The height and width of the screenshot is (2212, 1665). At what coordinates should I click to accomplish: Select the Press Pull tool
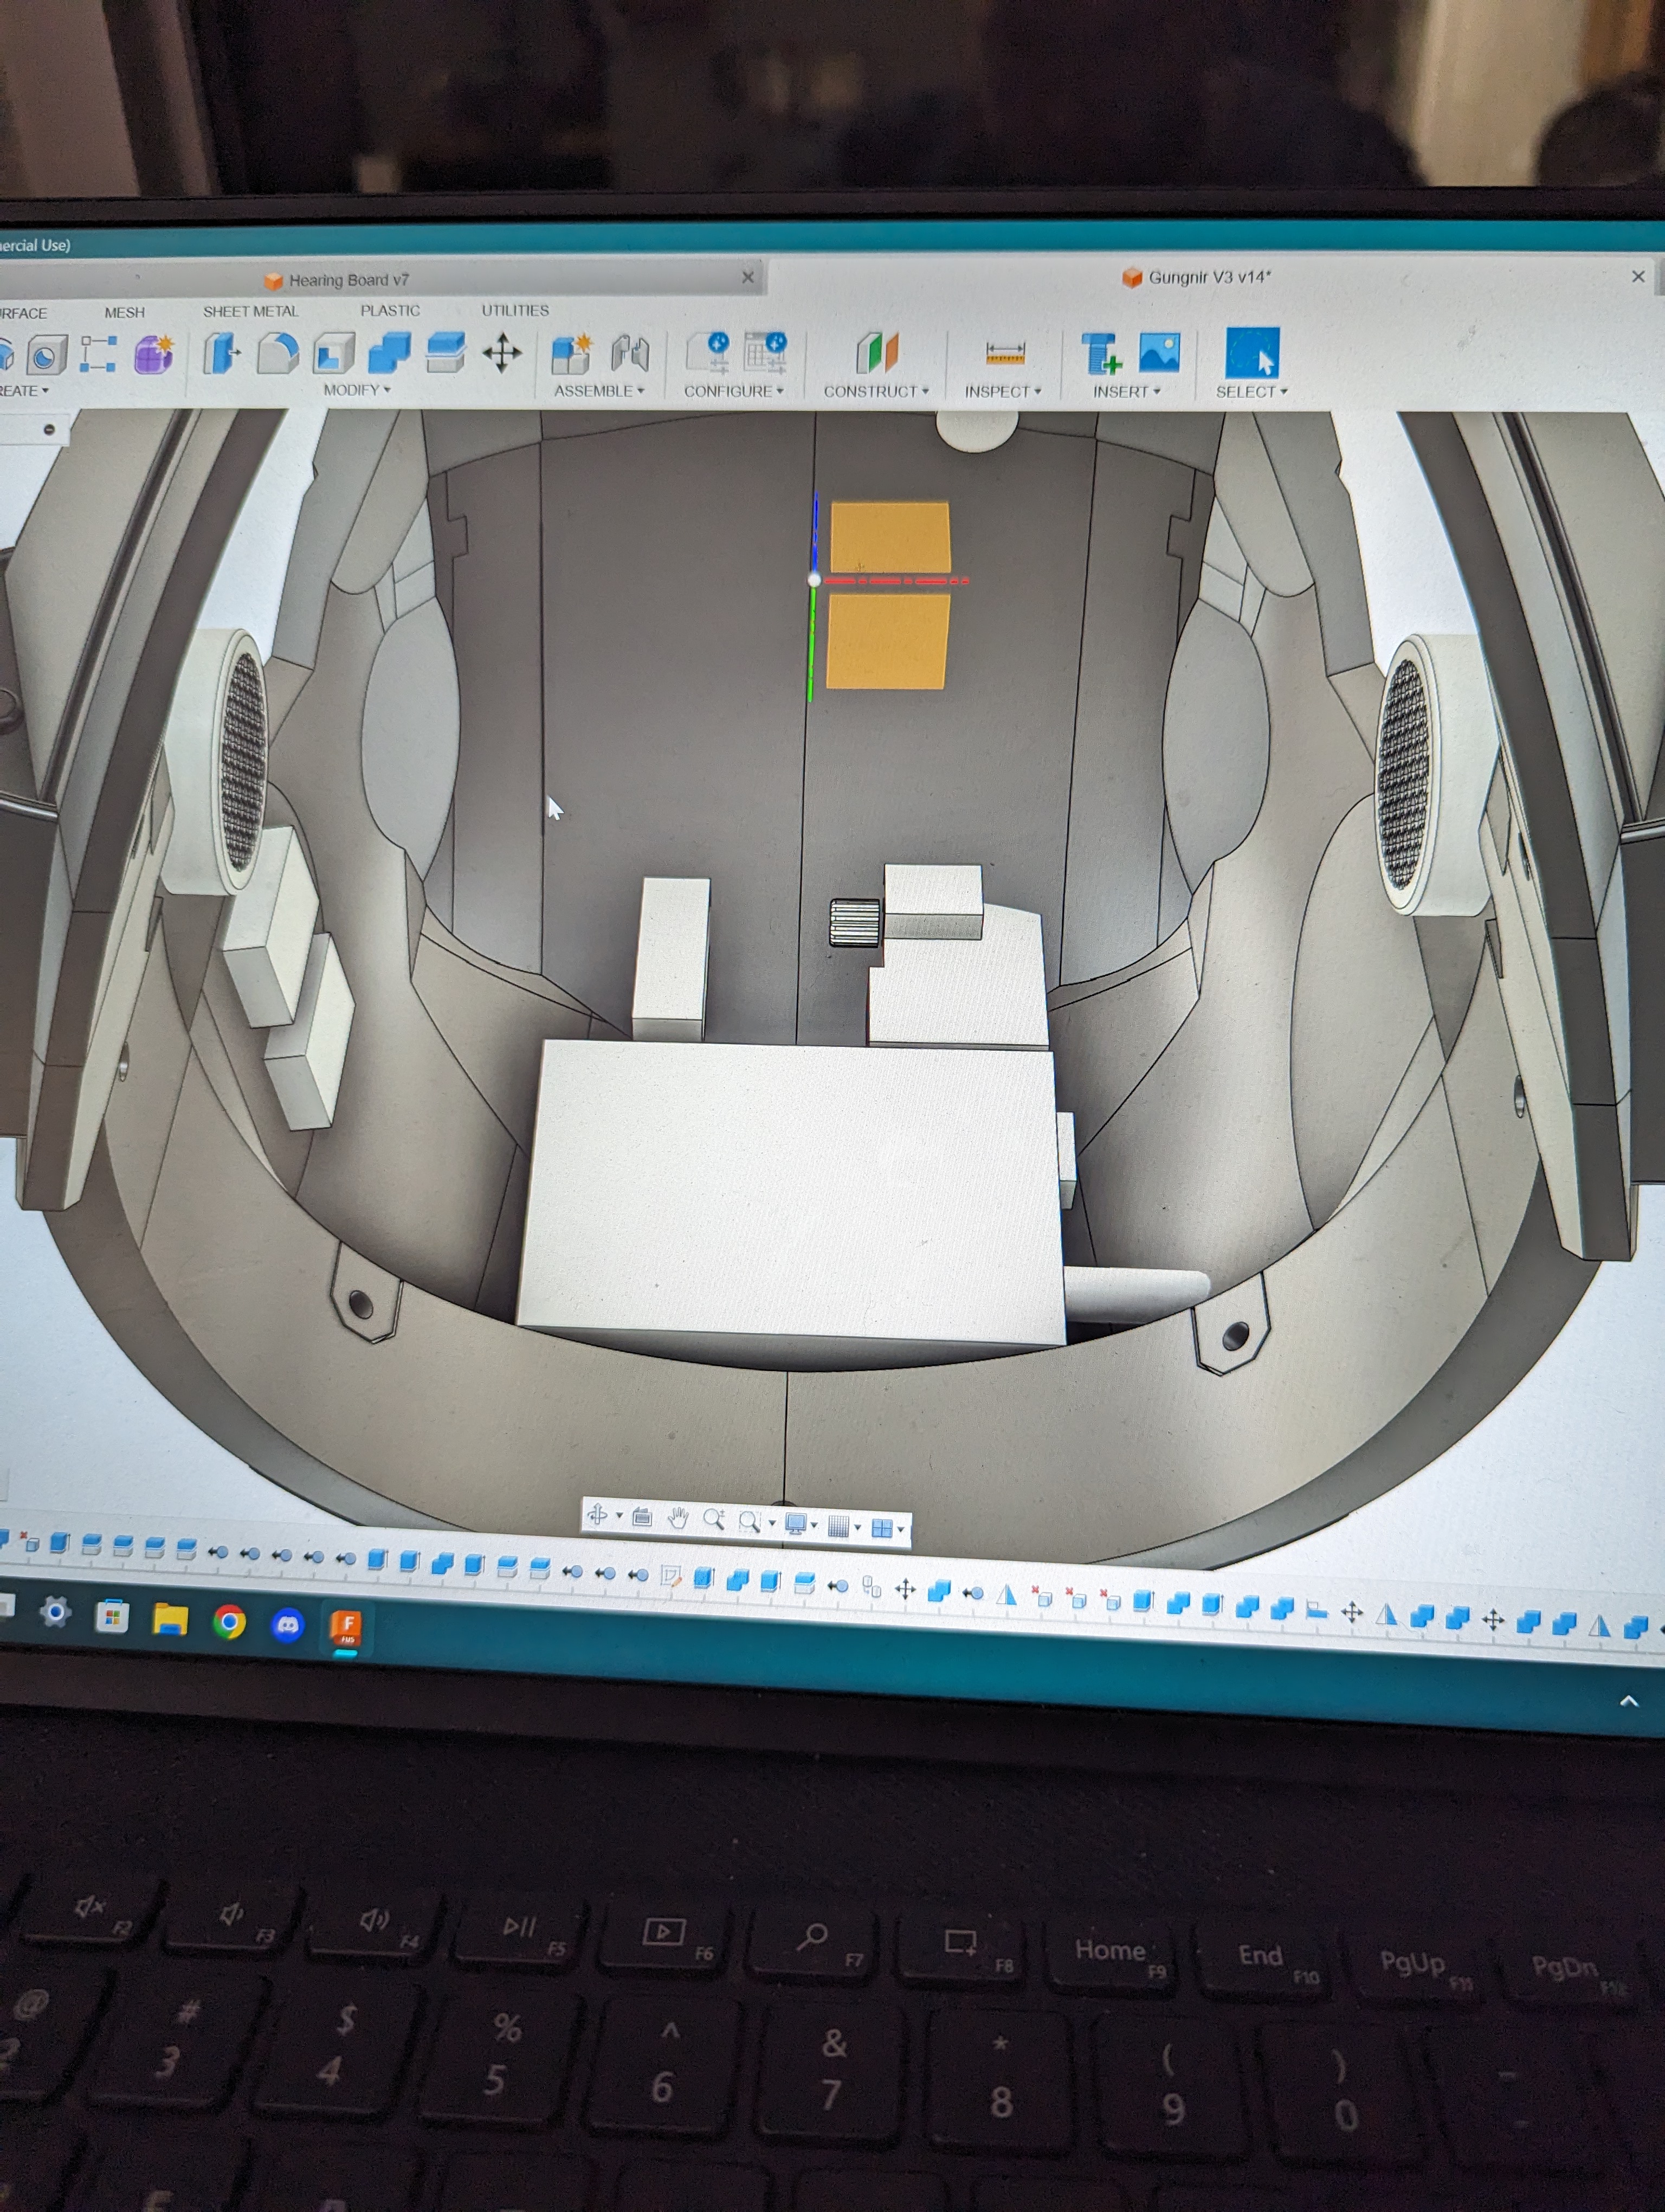click(221, 353)
